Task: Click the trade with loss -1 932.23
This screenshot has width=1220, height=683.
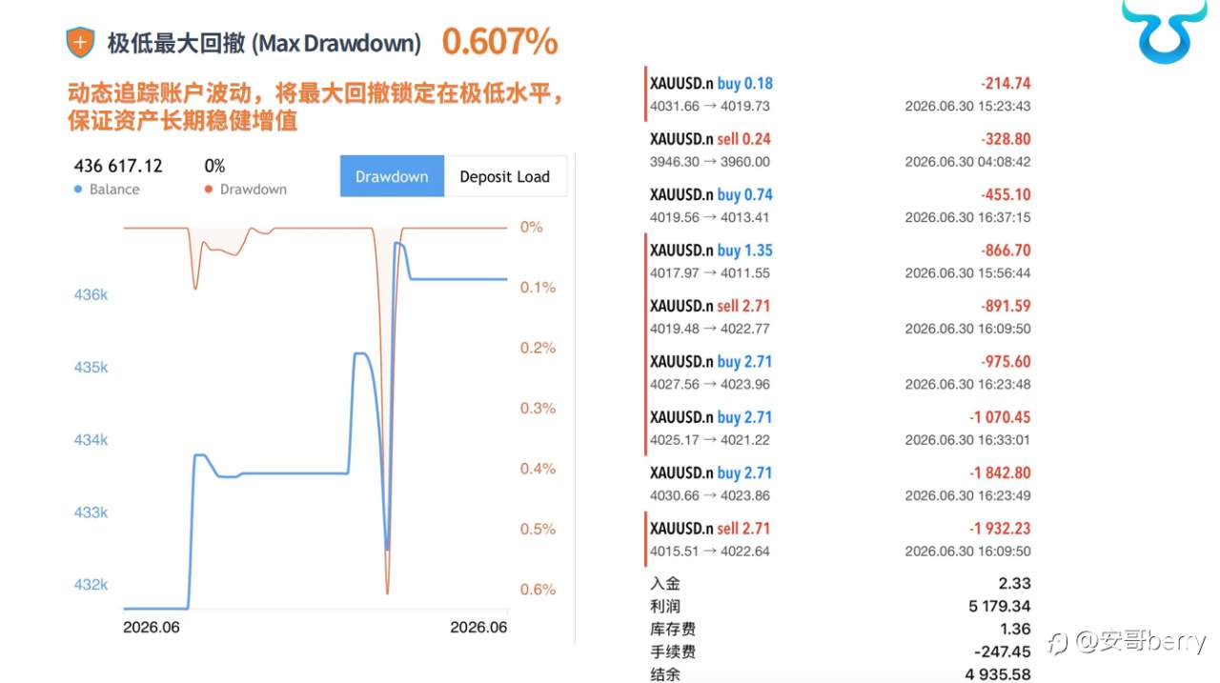Action: [x=839, y=539]
